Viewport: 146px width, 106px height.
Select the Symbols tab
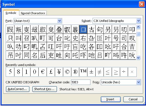tap(11, 13)
